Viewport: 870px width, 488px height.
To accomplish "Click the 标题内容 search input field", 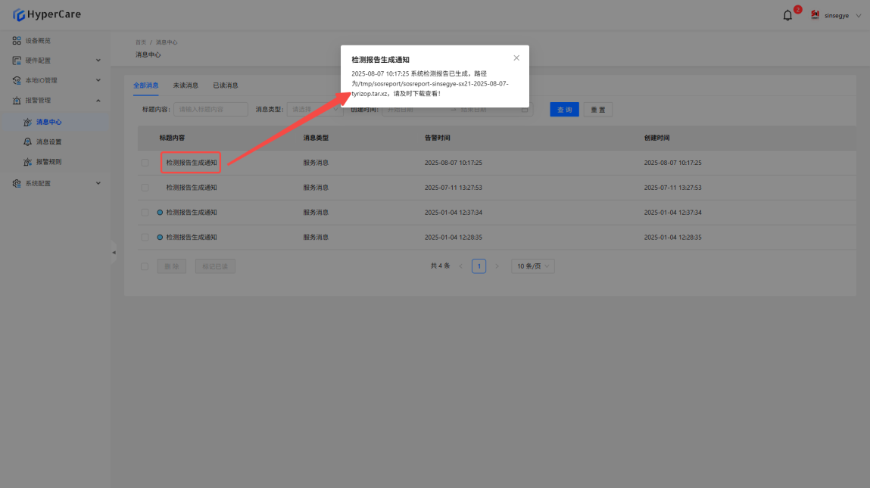I will click(210, 110).
